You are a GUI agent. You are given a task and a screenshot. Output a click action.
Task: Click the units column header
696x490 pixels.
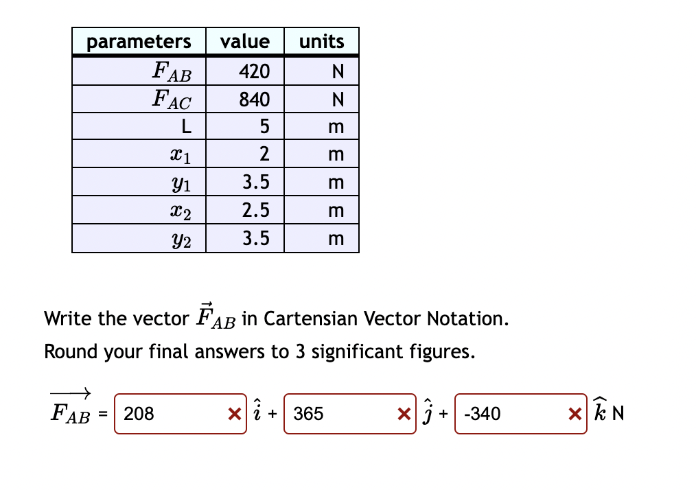coord(321,41)
